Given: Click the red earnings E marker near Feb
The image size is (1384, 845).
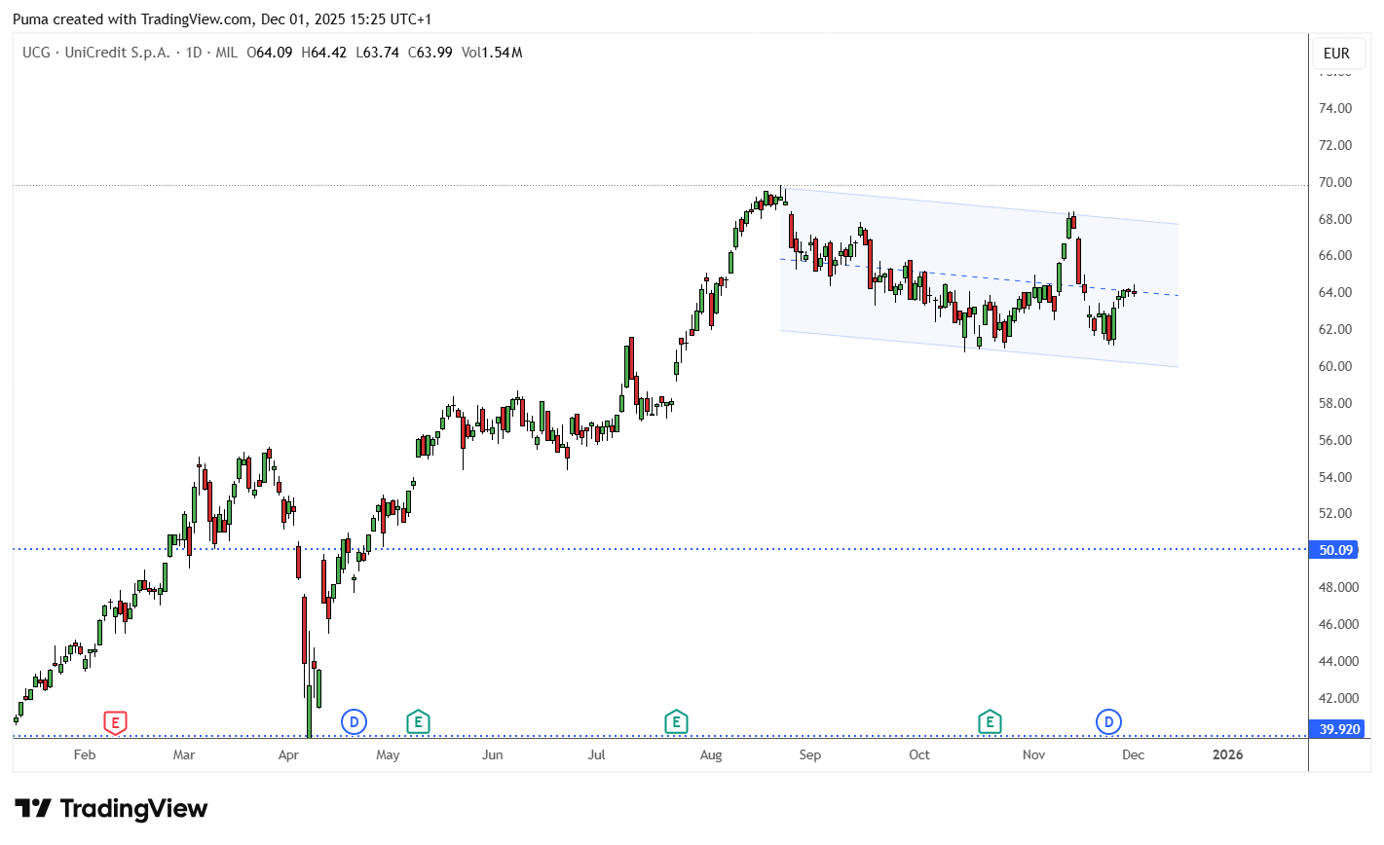Looking at the screenshot, I should coord(116,722).
